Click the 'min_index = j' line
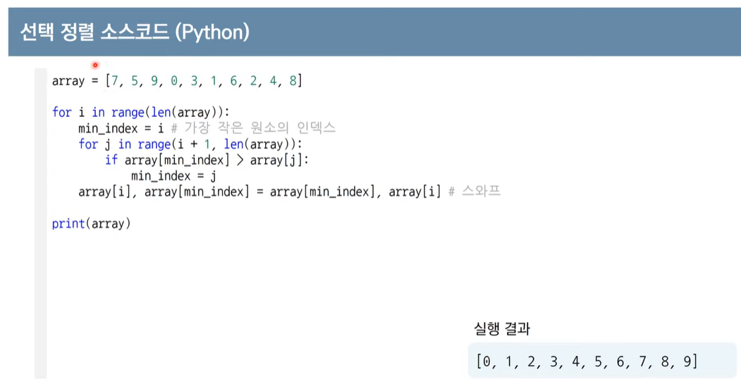This screenshot has width=741, height=382. pos(173,176)
